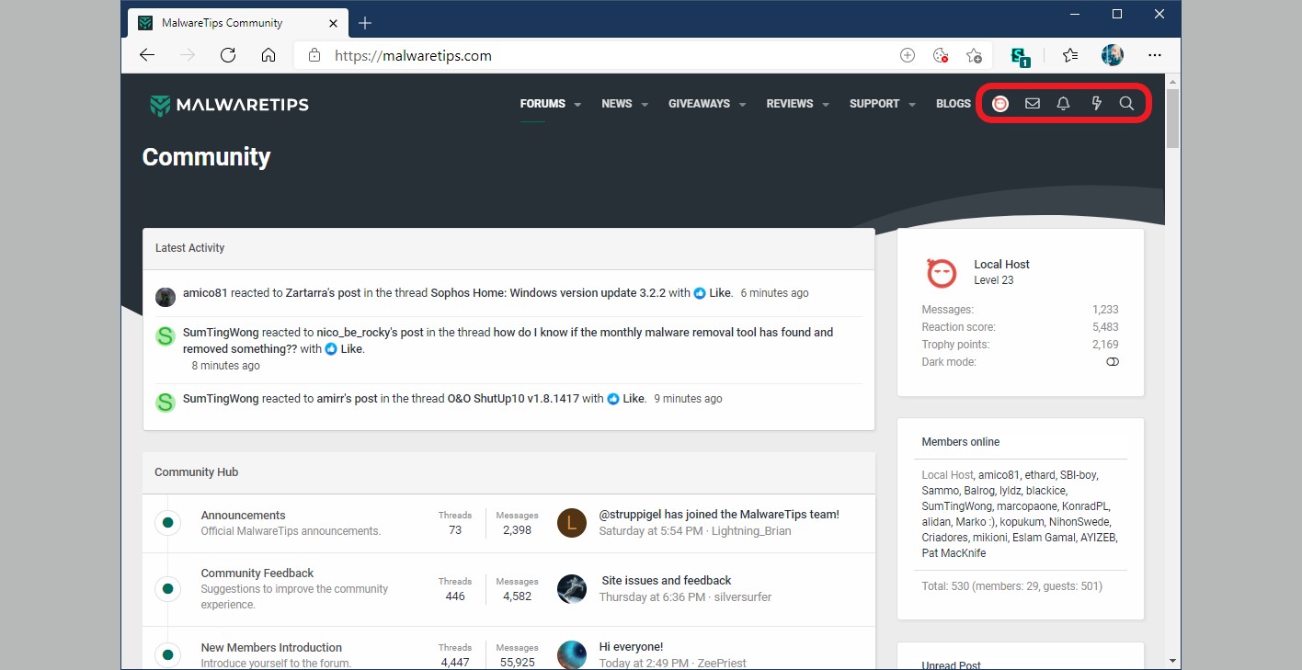This screenshot has height=670, width=1302.
Task: Add this page to favorites with star-plus icon
Action: click(x=975, y=55)
